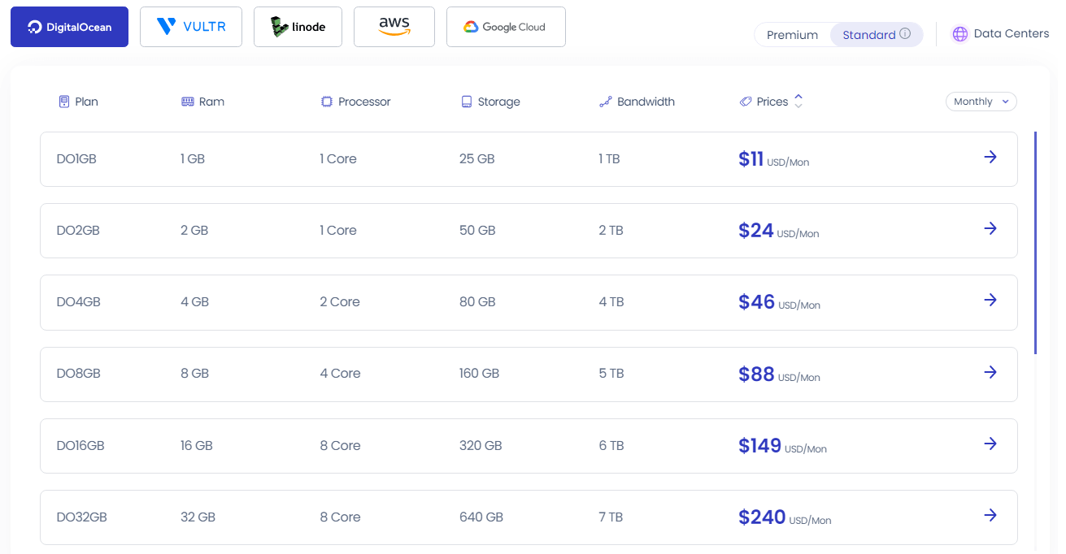Select the Google Cloud provider

pyautogui.click(x=505, y=26)
